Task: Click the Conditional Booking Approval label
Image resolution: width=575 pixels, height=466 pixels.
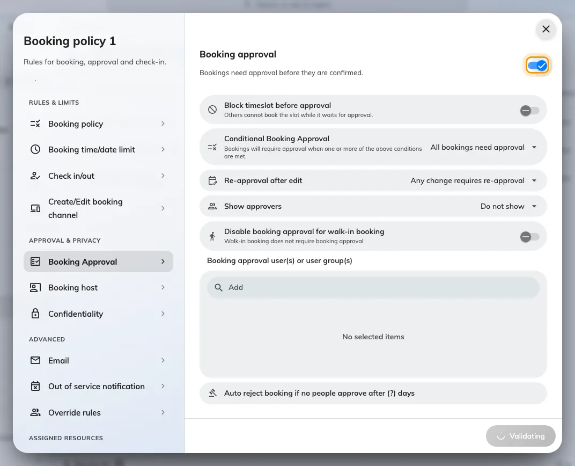Action: click(276, 139)
